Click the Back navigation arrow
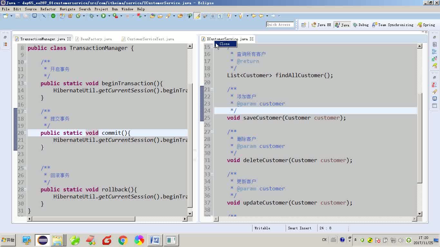Viewport: 440px width, 247px height. (x=261, y=16)
